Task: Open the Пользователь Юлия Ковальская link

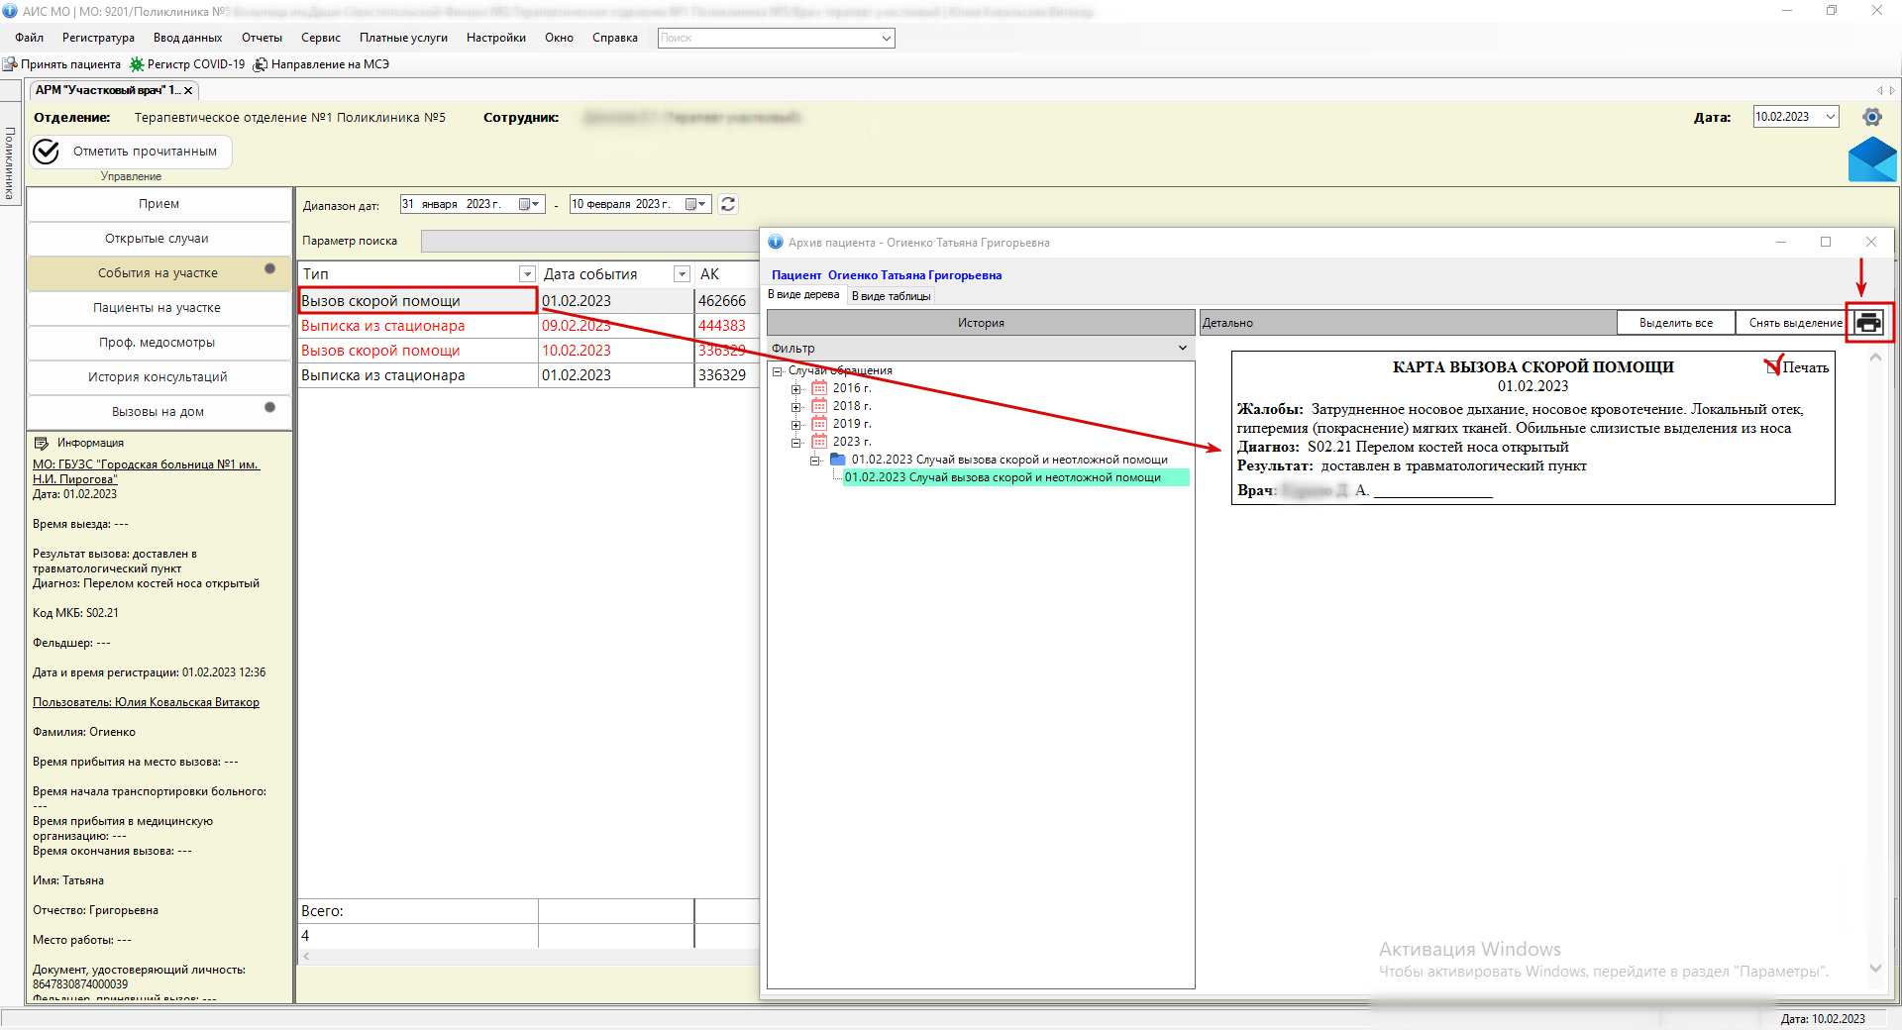Action: point(146,702)
